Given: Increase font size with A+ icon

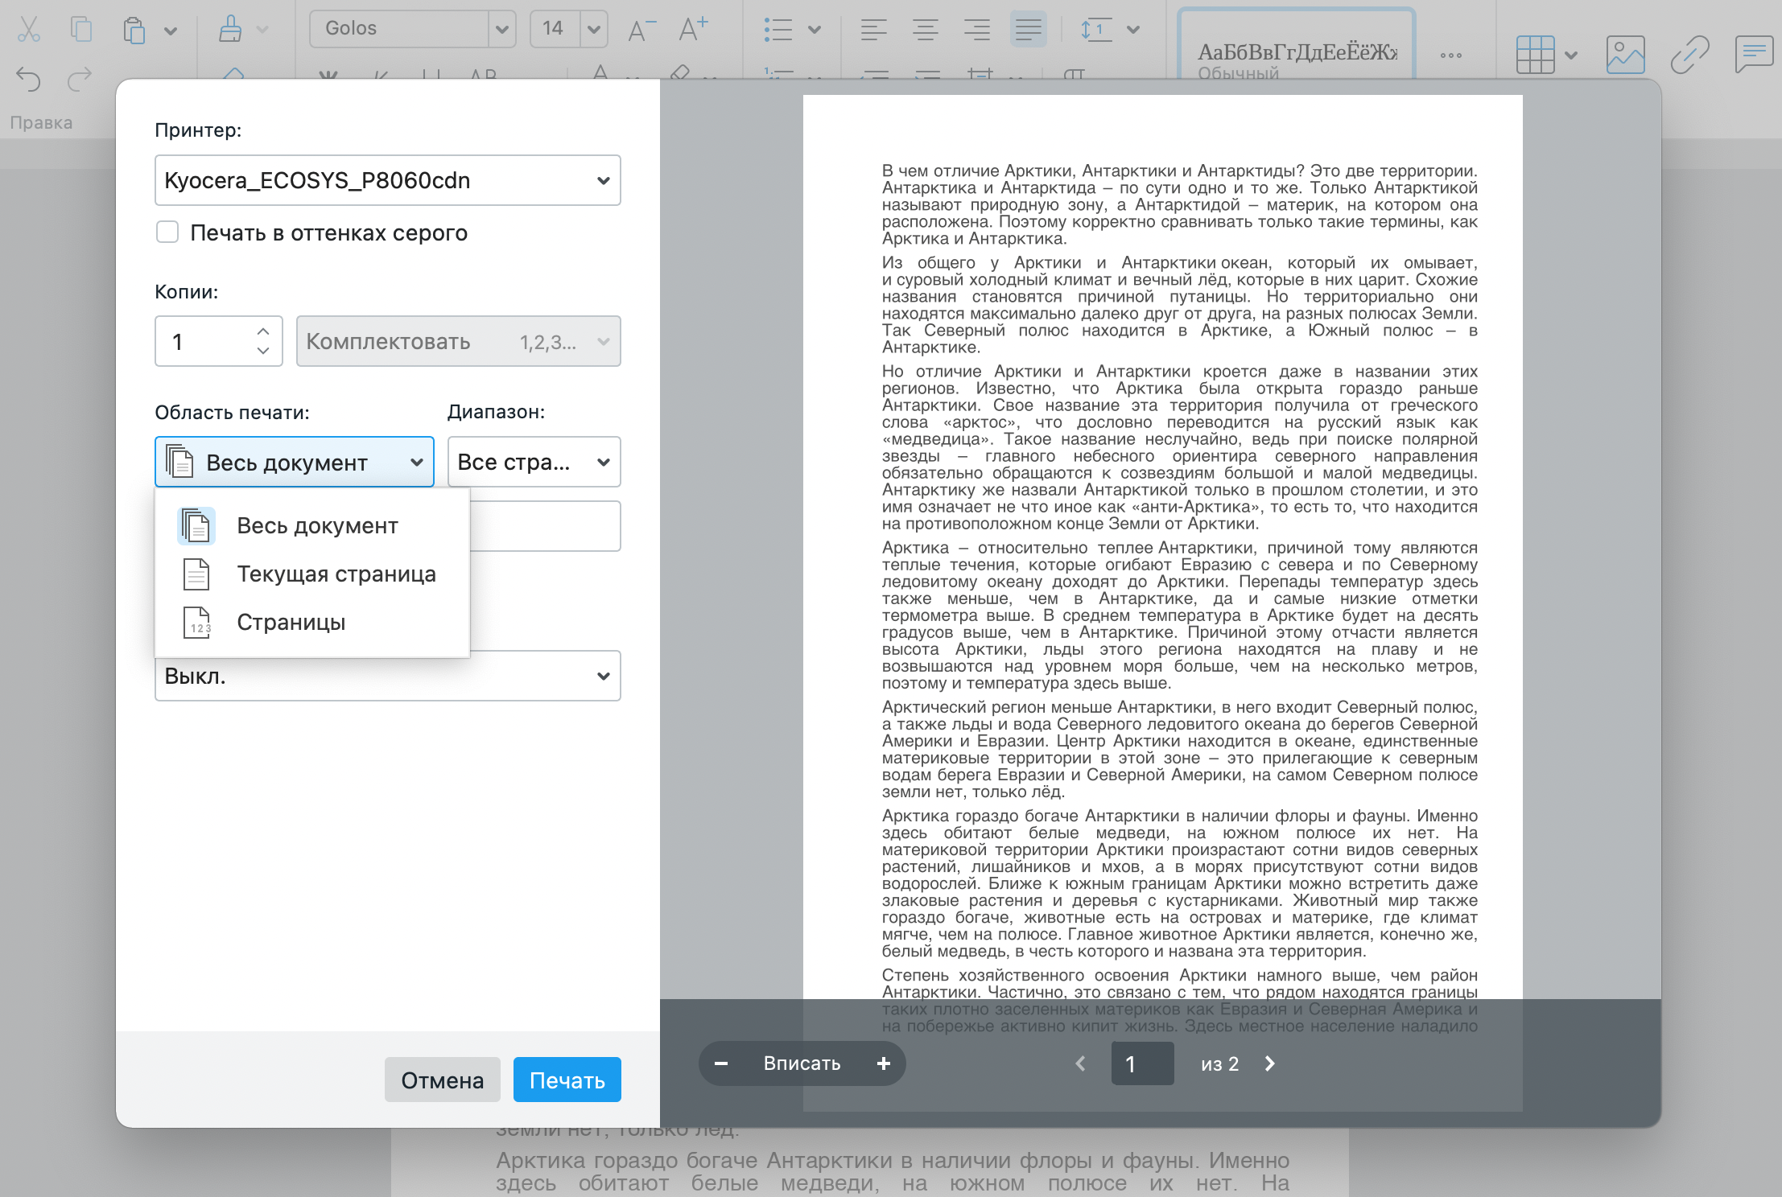Looking at the screenshot, I should 693,29.
